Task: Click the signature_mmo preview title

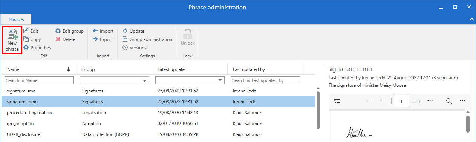Action: 350,69
